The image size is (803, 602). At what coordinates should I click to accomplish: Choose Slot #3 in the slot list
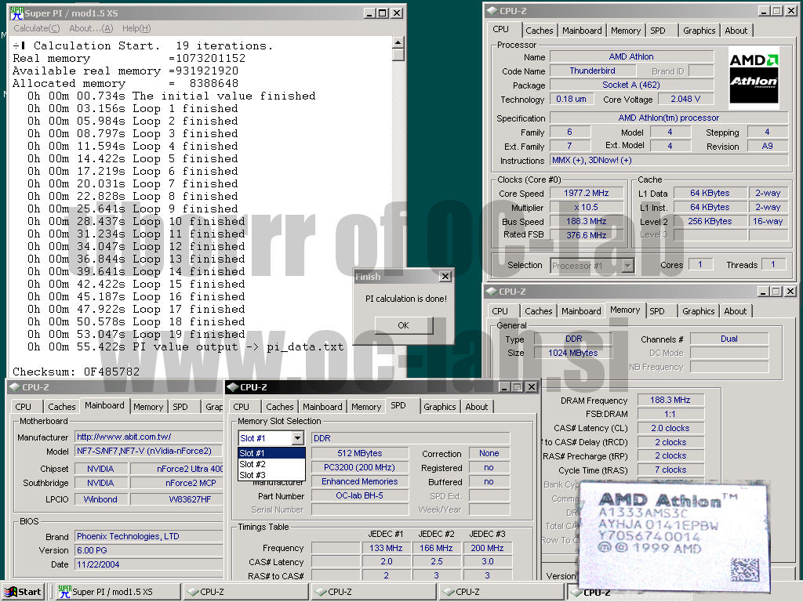[272, 475]
